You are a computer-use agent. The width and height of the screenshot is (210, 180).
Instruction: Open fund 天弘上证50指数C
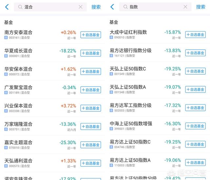point(128,69)
